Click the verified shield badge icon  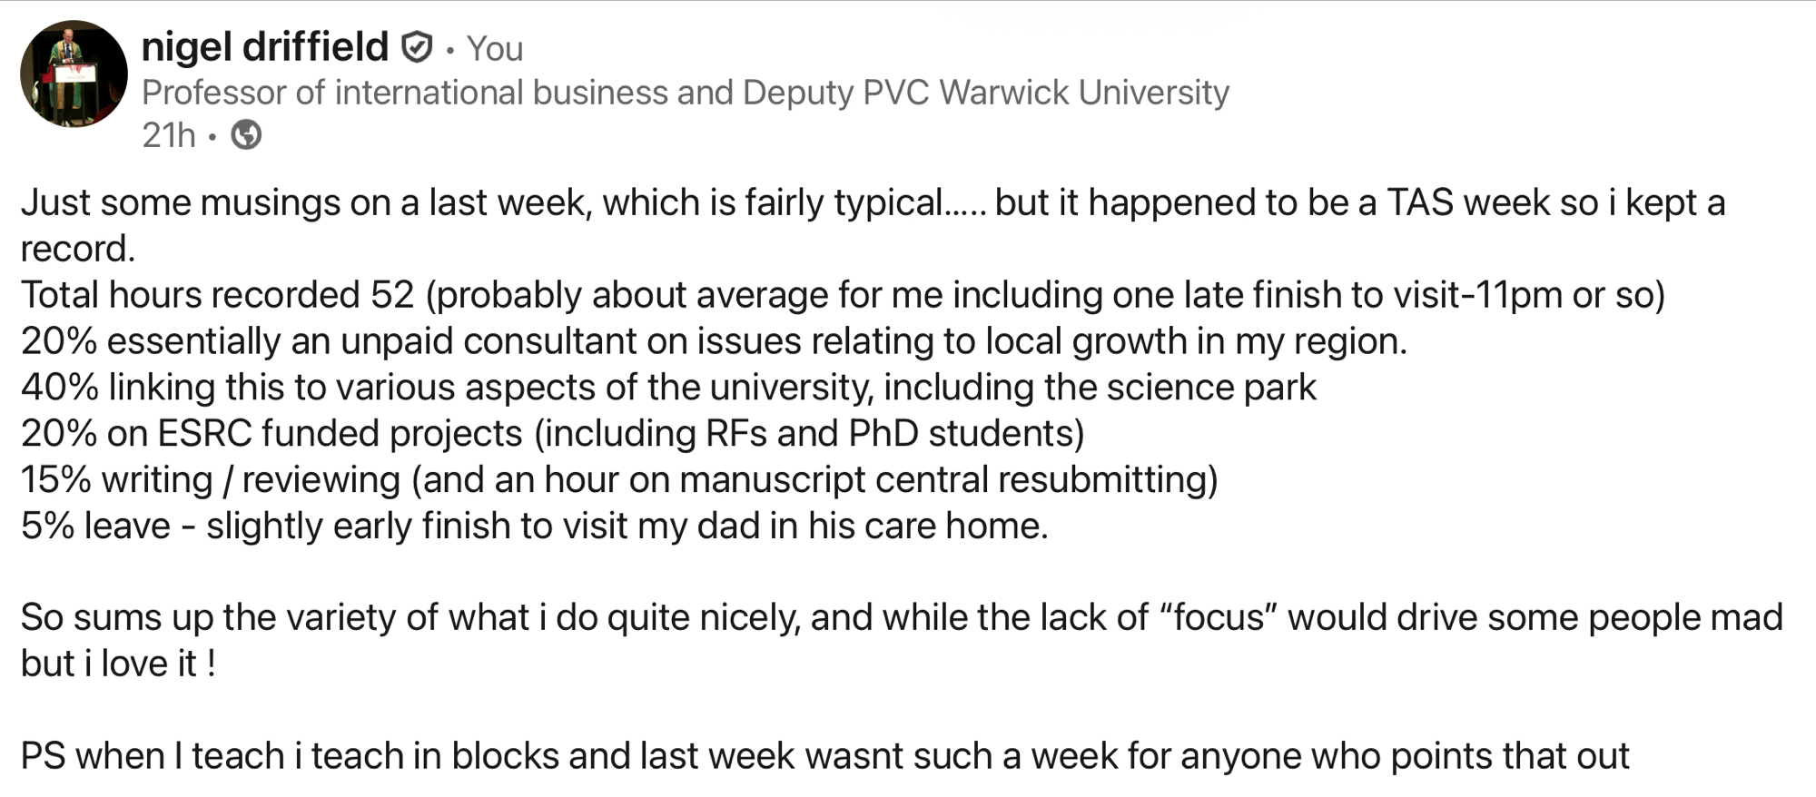(x=417, y=47)
